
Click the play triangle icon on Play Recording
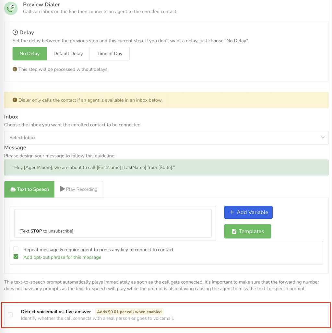pos(62,189)
